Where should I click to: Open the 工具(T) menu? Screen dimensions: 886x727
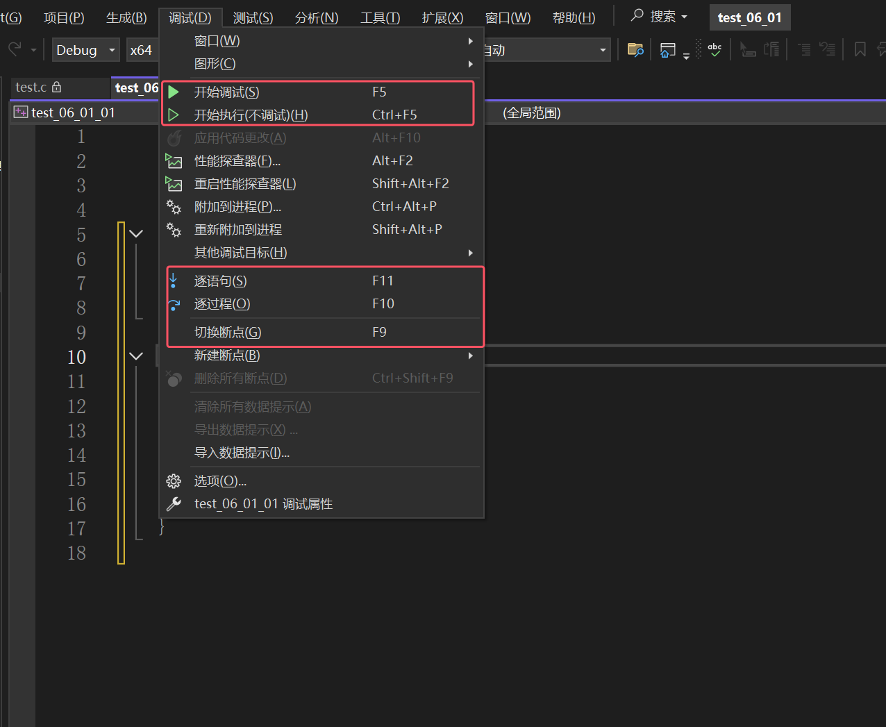coord(380,17)
